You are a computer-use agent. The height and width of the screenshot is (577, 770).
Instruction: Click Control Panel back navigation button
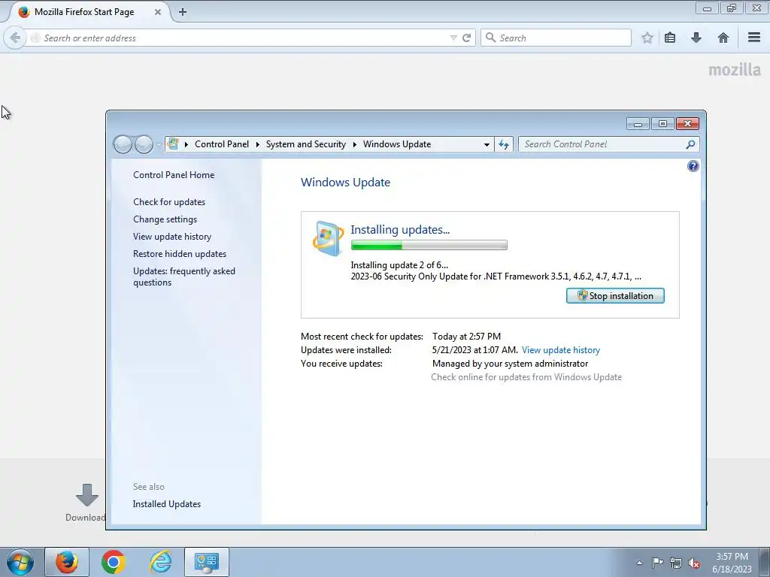(x=123, y=144)
